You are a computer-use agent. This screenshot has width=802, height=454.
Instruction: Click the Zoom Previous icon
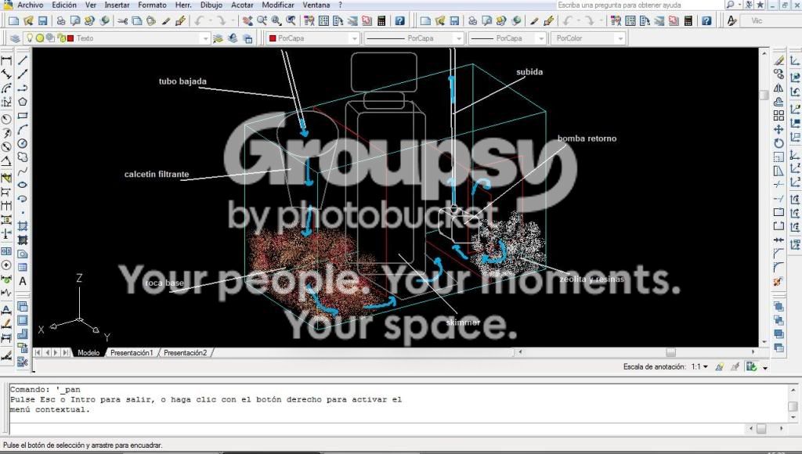click(x=291, y=21)
